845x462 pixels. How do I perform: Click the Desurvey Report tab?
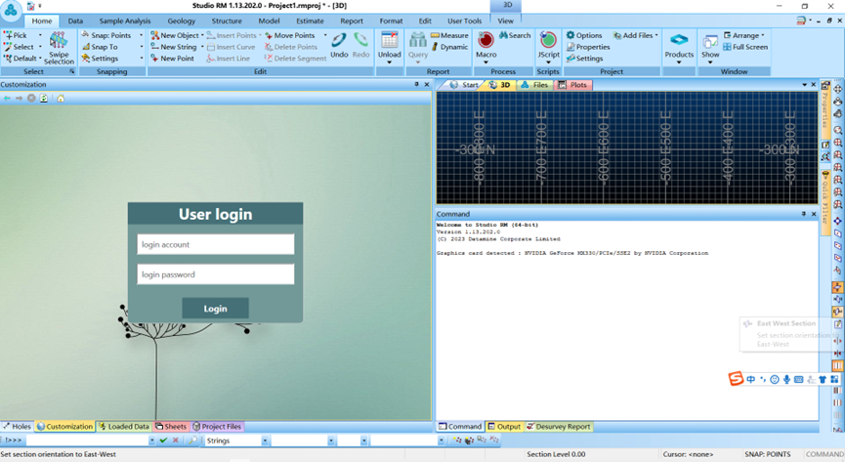[559, 427]
